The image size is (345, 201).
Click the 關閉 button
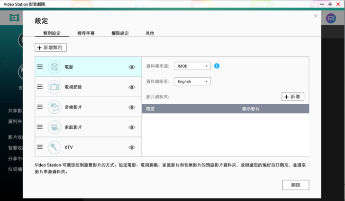295,185
